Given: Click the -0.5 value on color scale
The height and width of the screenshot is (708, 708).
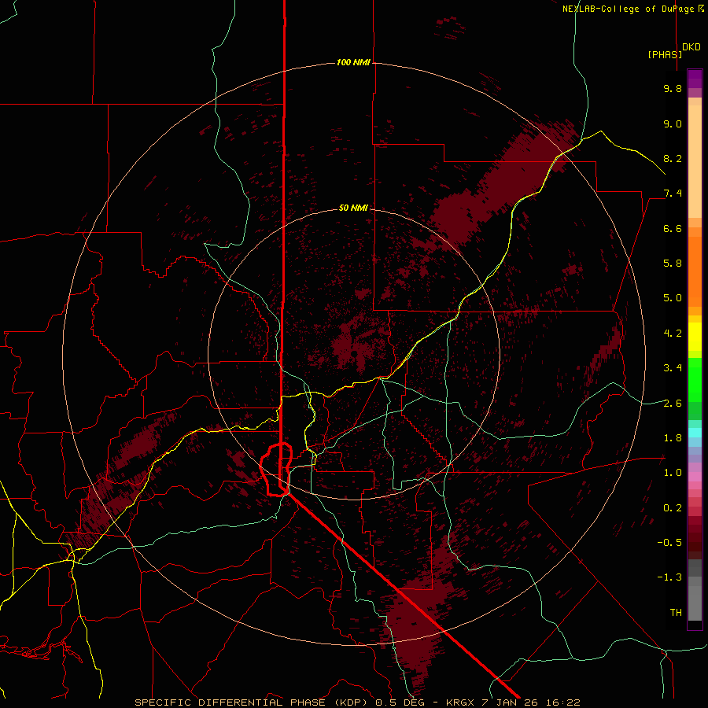Looking at the screenshot, I should (x=669, y=542).
